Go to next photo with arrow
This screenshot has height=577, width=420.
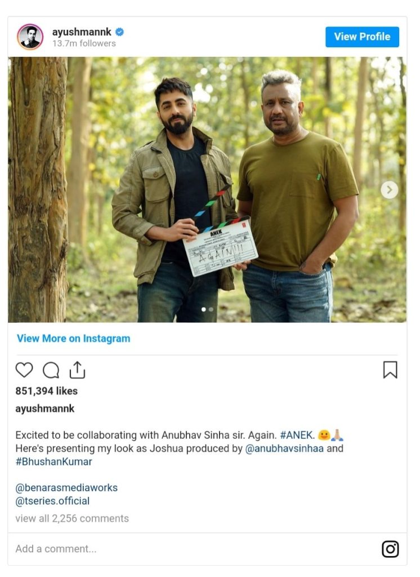pos(389,190)
